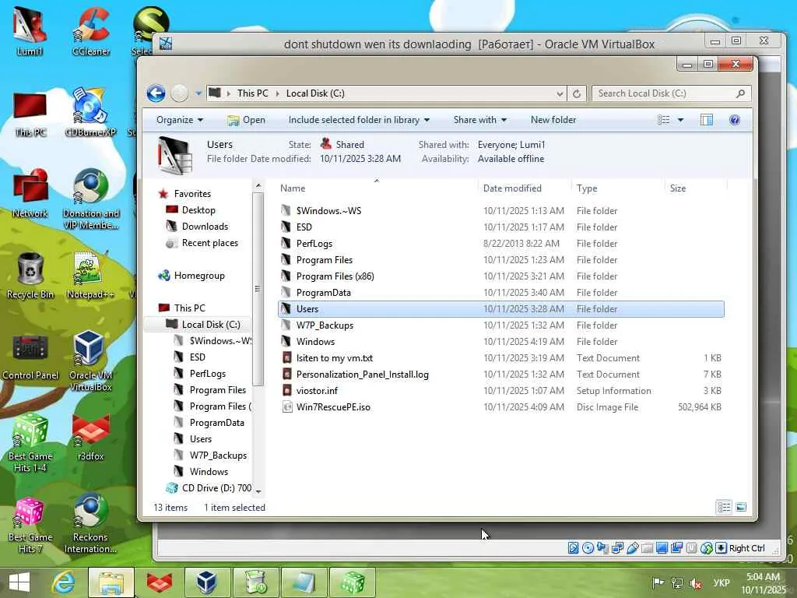Launch Notepad++ from desktop
The image size is (797, 598).
(90, 276)
